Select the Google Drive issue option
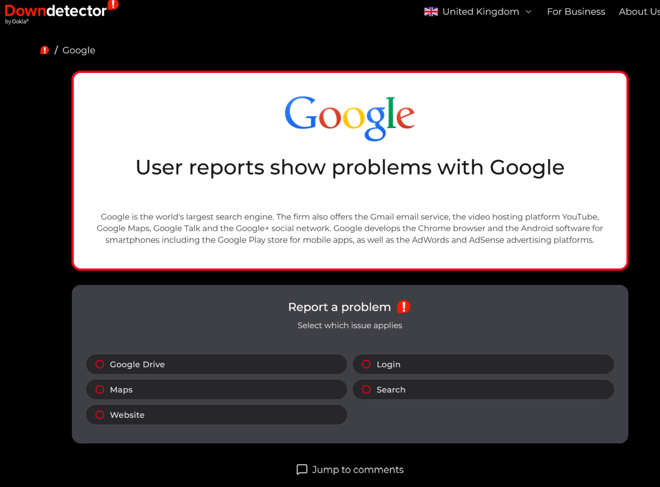Viewport: 660px width, 487px height. coord(216,364)
